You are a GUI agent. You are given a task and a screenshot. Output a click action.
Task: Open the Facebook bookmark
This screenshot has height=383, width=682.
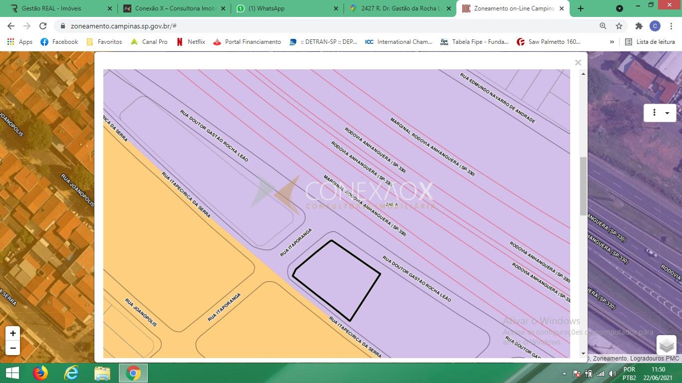click(59, 42)
